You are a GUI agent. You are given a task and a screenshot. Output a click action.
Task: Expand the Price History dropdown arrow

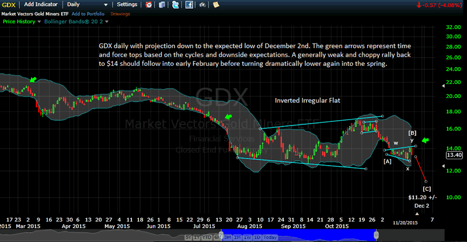coord(39,22)
